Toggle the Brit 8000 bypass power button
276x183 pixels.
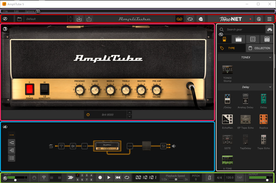[x=88, y=115]
